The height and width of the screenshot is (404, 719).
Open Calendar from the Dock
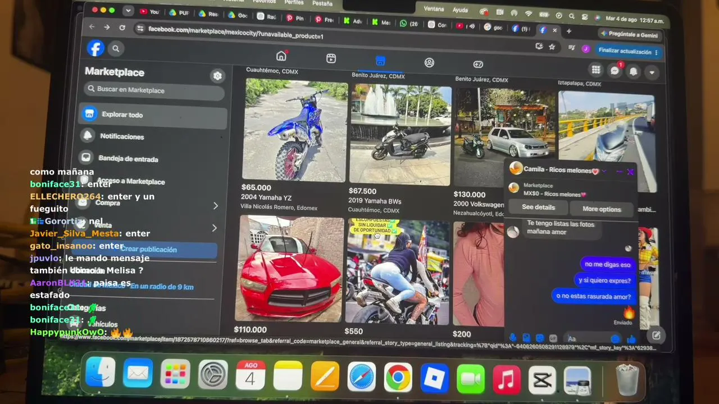(x=250, y=374)
